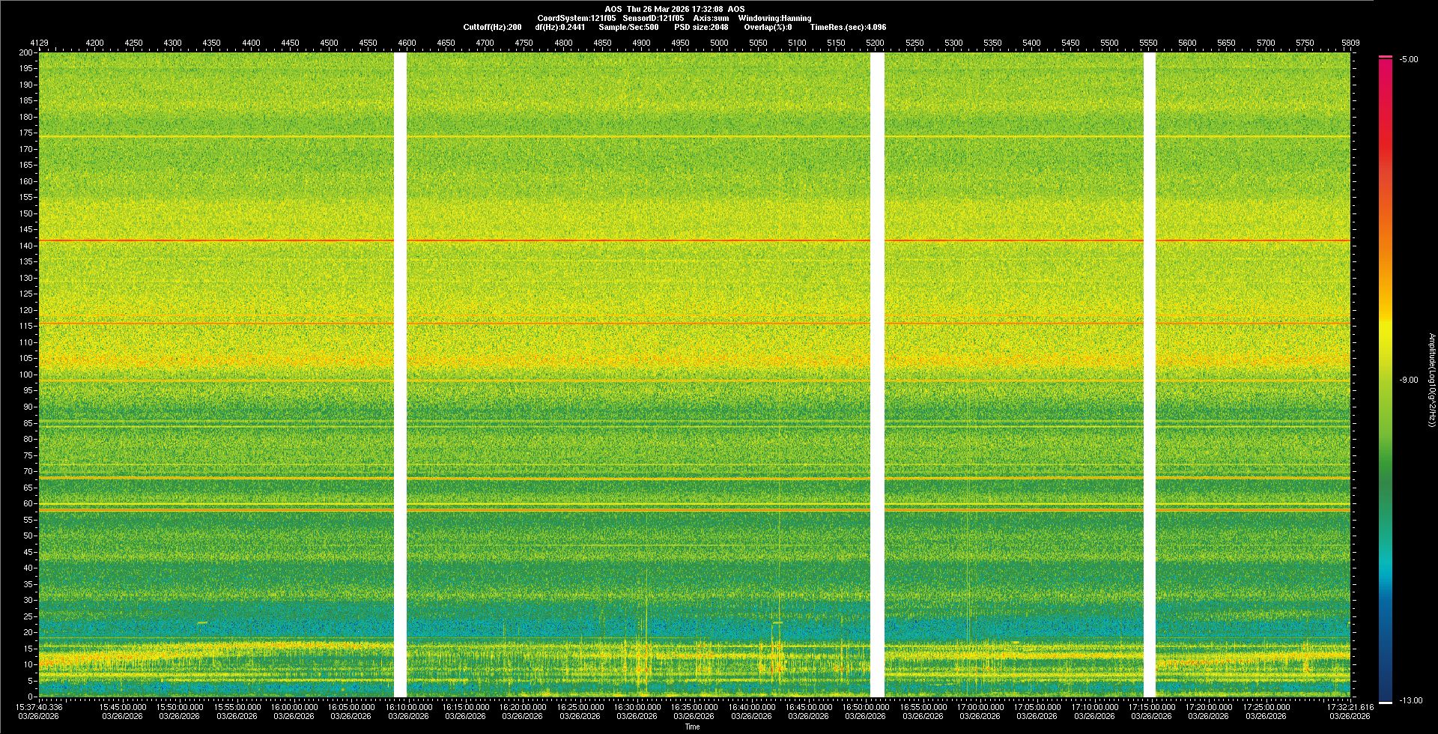Select the first white data gap near 16:10
This screenshot has width=1438, height=734.
[x=400, y=374]
